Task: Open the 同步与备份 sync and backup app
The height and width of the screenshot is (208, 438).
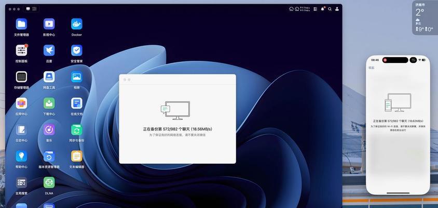Action: (76, 129)
